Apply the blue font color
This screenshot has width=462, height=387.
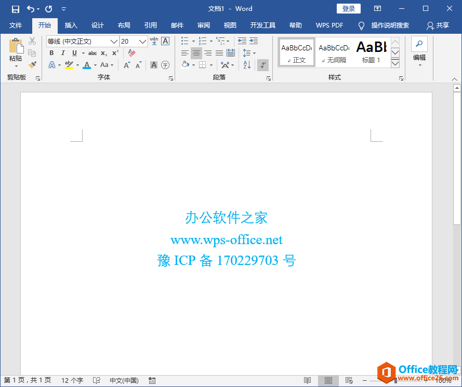point(87,65)
